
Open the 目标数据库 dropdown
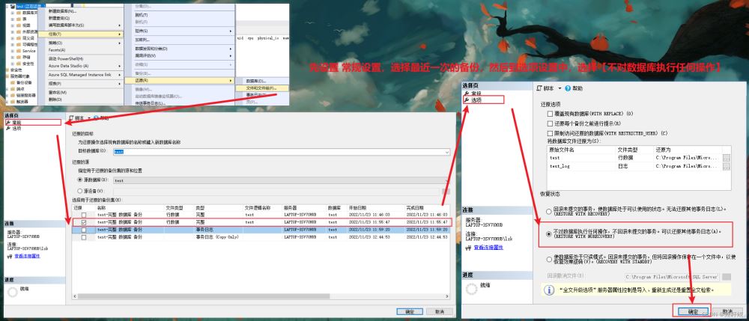pyautogui.click(x=446, y=151)
